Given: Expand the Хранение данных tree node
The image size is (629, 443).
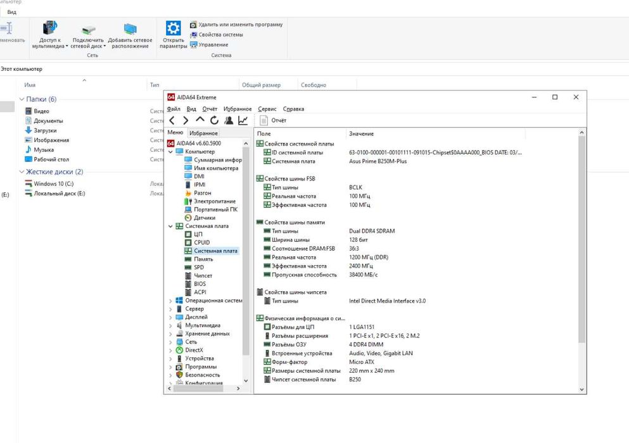Looking at the screenshot, I should [170, 334].
